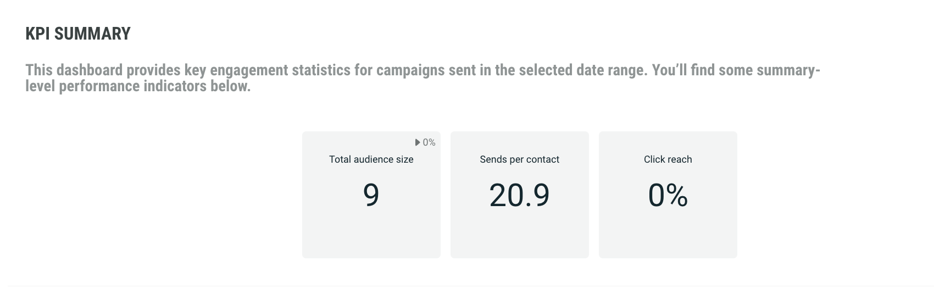Select the KPI SUMMARY heading
934x288 pixels.
(x=78, y=34)
